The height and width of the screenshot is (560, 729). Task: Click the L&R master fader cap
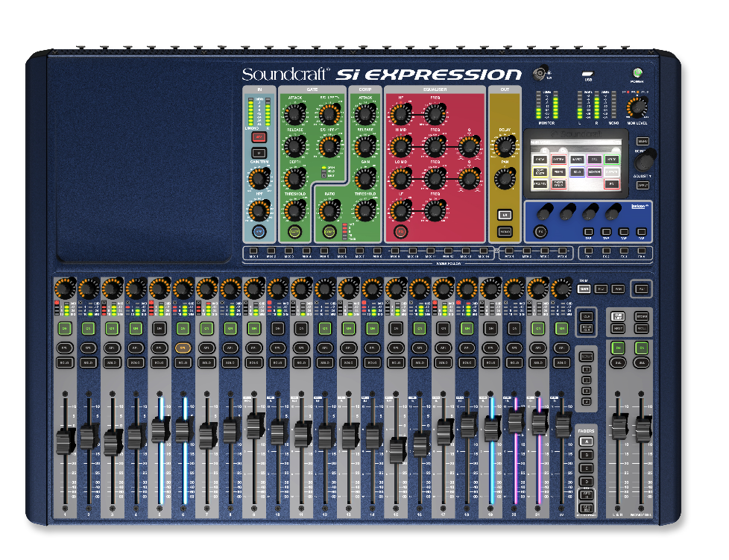coord(619,427)
